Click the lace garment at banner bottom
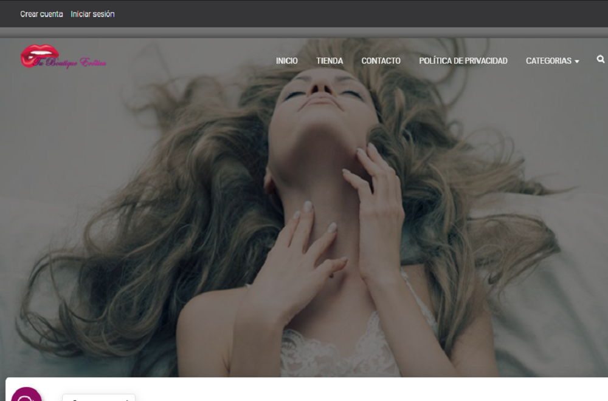This screenshot has width=608, height=401. coord(340,352)
